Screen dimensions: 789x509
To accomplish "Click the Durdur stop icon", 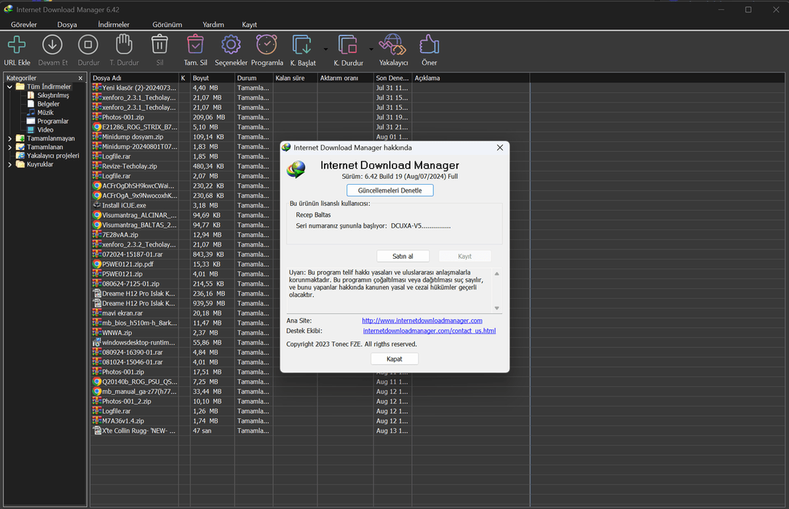I will tap(88, 45).
